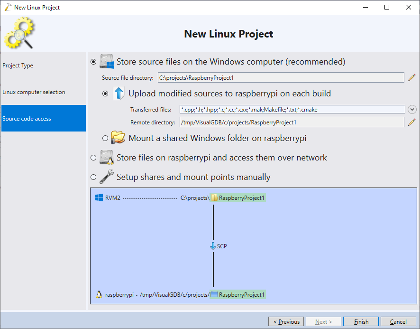This screenshot has height=329, width=420.
Task: Click the Transferred files input field
Action: [292, 109]
